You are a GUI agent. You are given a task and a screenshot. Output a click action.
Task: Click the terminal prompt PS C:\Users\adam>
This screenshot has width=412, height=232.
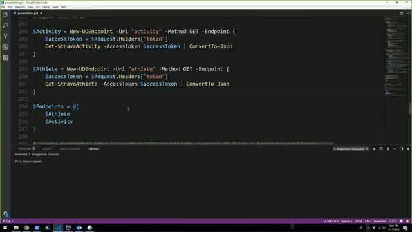click(x=28, y=162)
